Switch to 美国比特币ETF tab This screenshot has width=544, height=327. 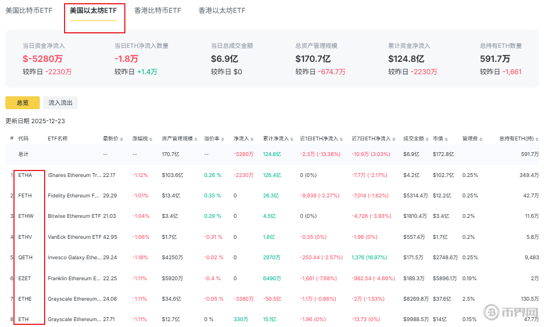[x=29, y=11]
